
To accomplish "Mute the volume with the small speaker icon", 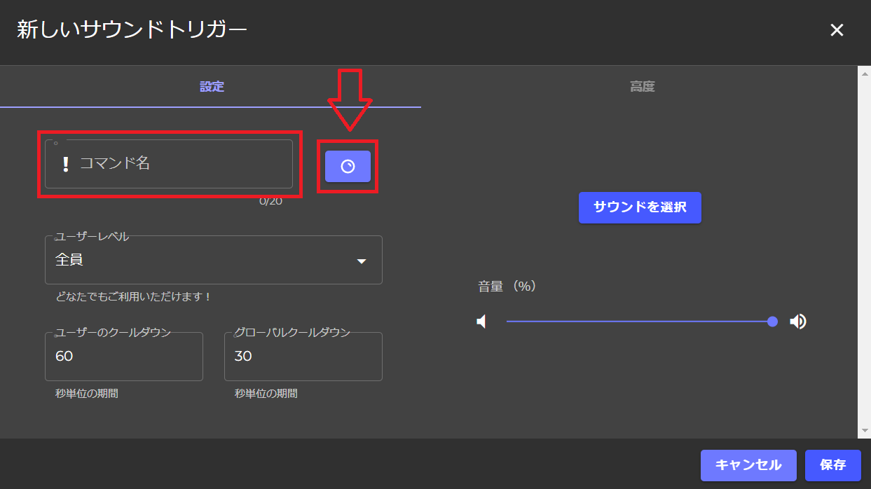I will [481, 321].
